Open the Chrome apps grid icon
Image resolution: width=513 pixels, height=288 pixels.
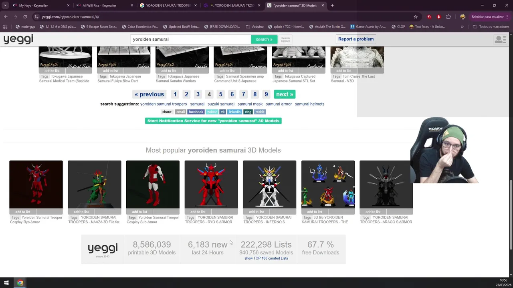pyautogui.click(x=5, y=27)
